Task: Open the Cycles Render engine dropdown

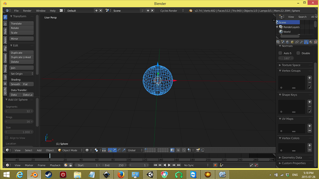Action: 171,11
